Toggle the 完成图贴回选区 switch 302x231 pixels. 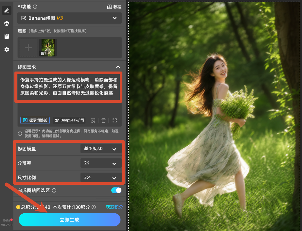click(x=116, y=190)
